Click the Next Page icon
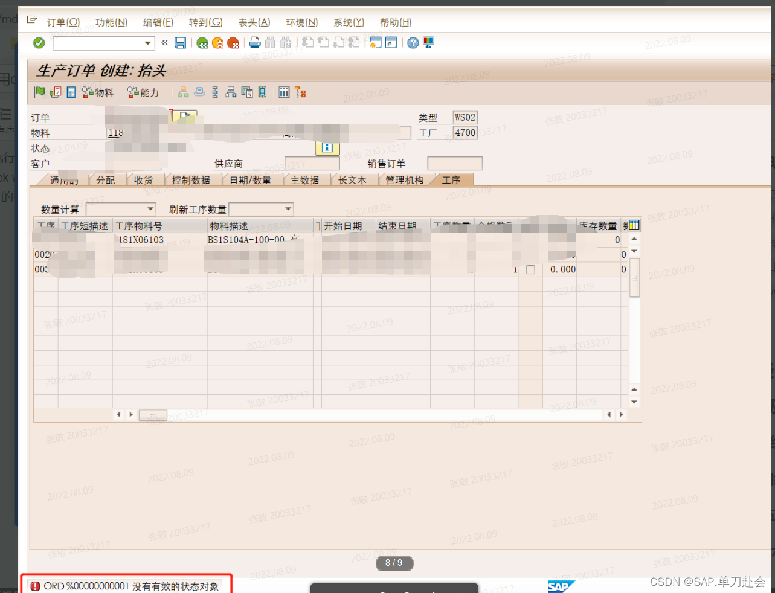 pyautogui.click(x=338, y=43)
